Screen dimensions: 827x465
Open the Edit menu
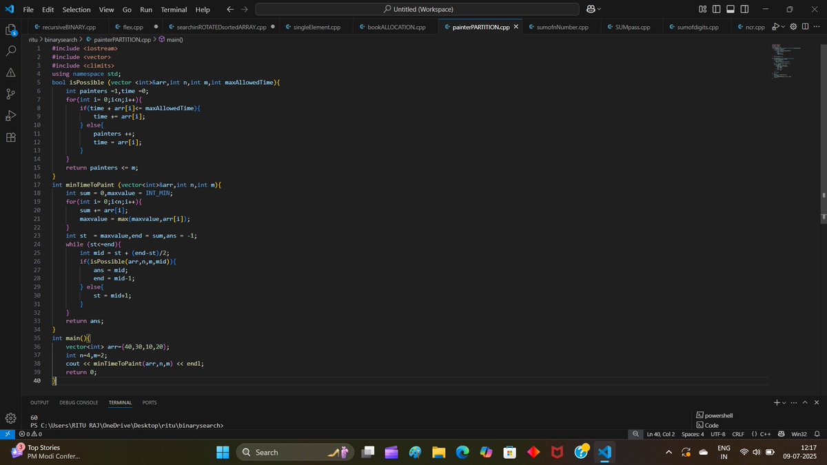pos(48,10)
